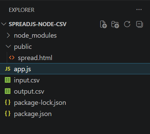150x134 pixels.
Task: Click the braces icon beside package.json
Action: click(x=8, y=114)
